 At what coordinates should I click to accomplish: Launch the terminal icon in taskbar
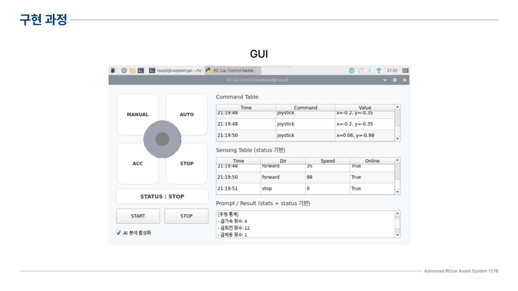141,70
